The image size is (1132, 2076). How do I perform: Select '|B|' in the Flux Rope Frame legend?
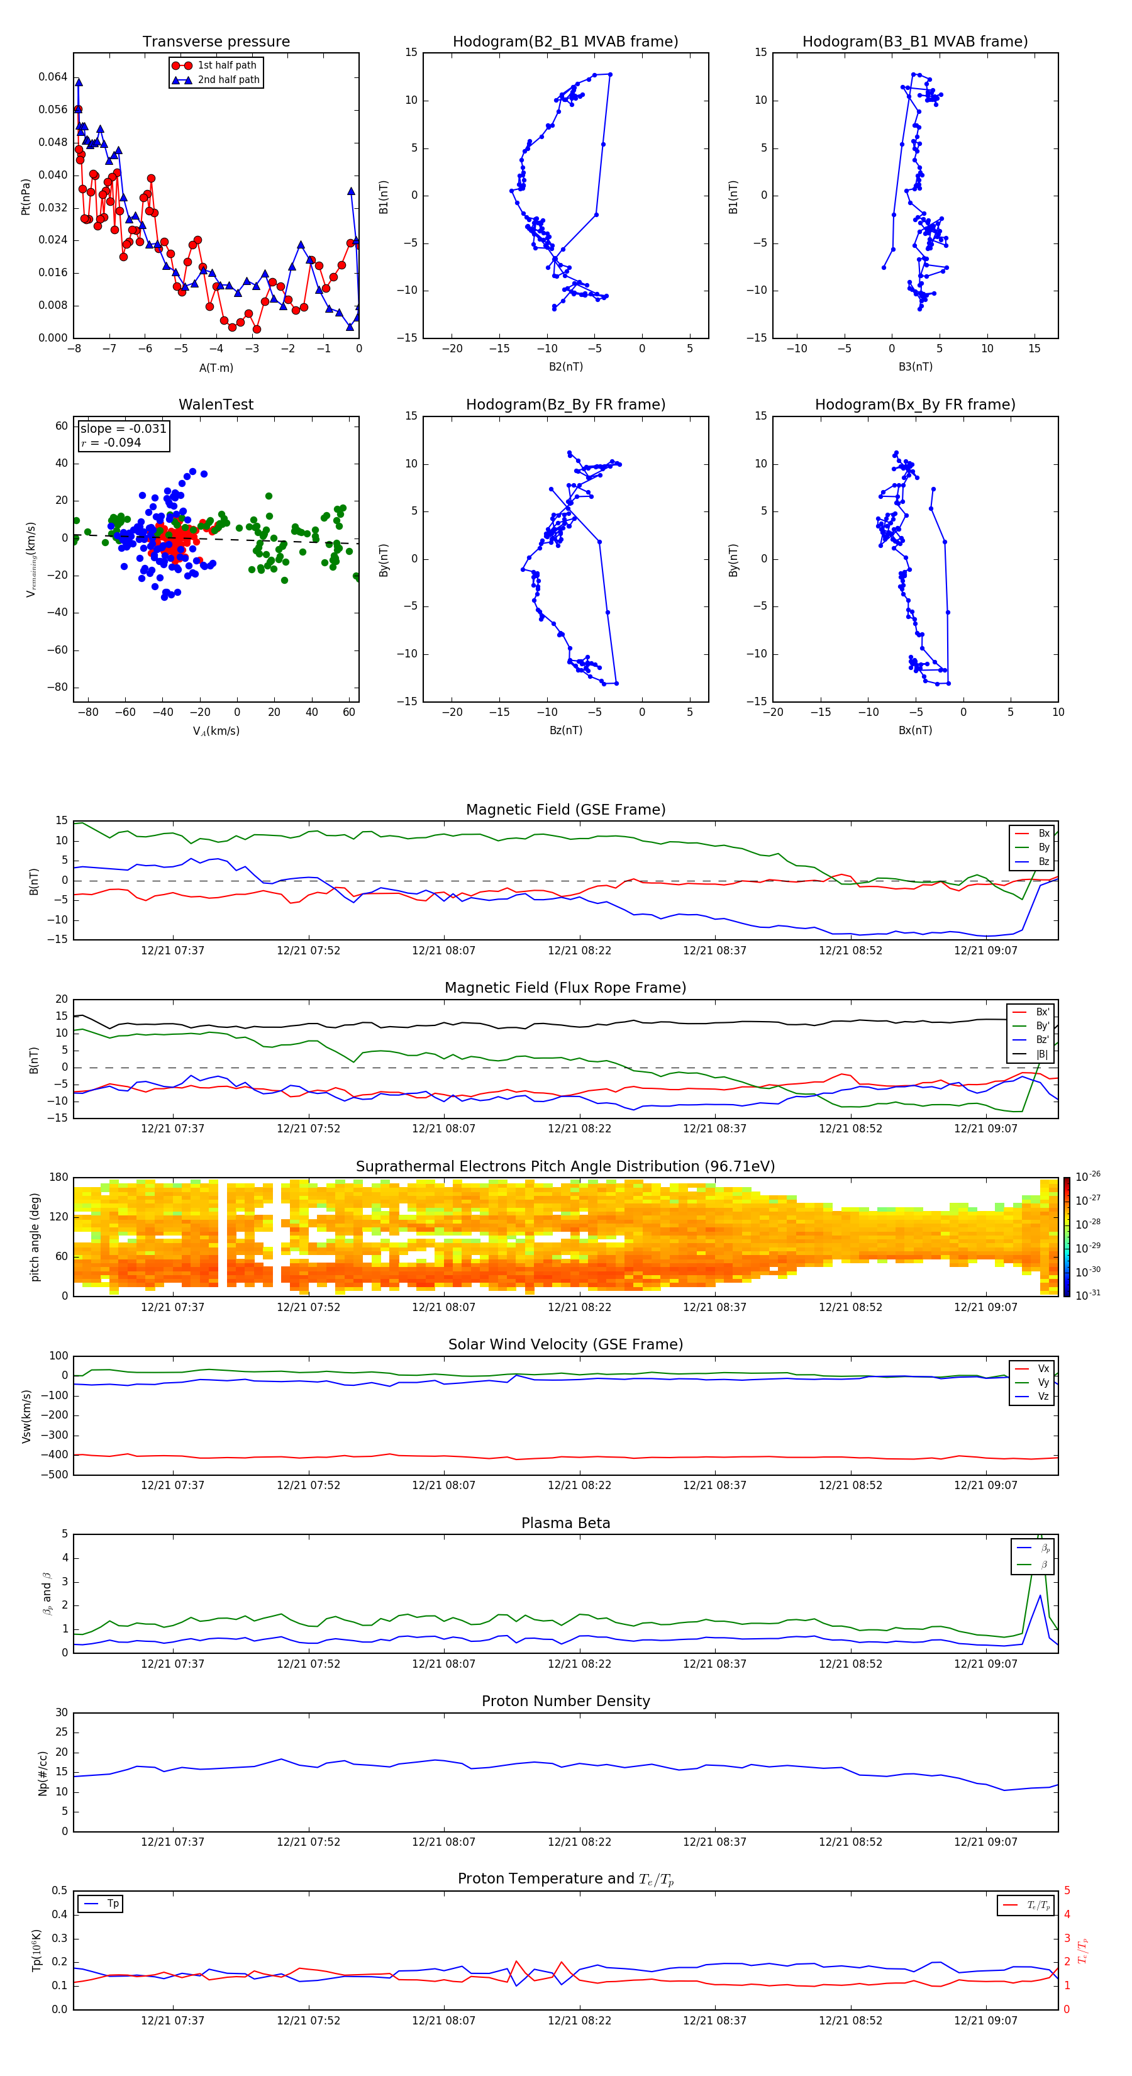click(x=1031, y=1055)
